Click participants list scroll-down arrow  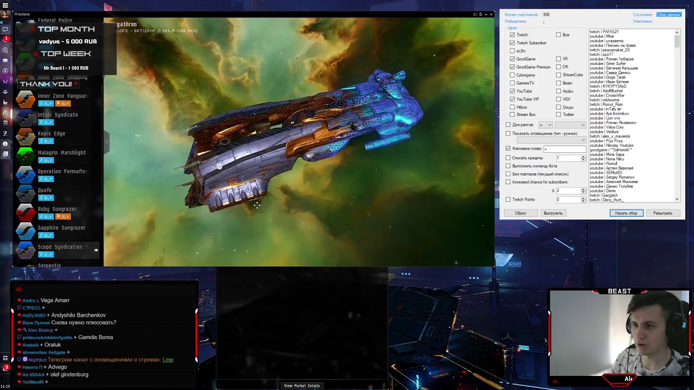[677, 199]
